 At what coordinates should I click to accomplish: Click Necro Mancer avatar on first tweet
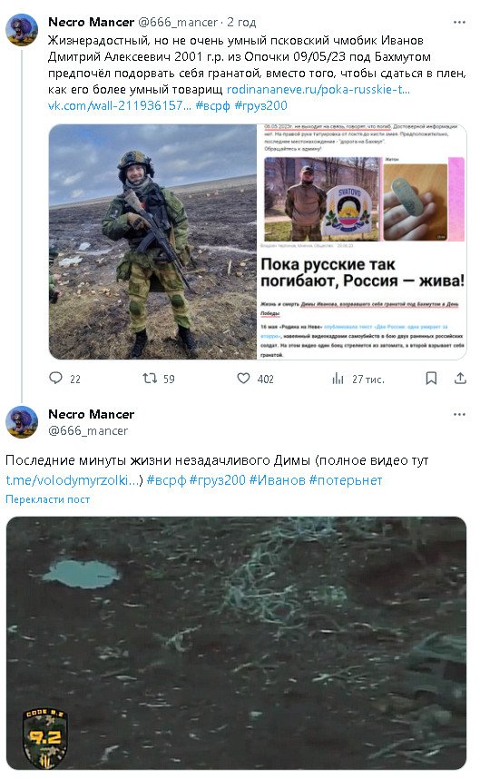pyautogui.click(x=22, y=30)
